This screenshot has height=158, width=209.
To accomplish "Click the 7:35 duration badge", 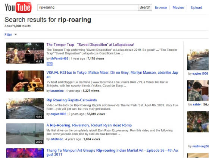I will [39, 89].
